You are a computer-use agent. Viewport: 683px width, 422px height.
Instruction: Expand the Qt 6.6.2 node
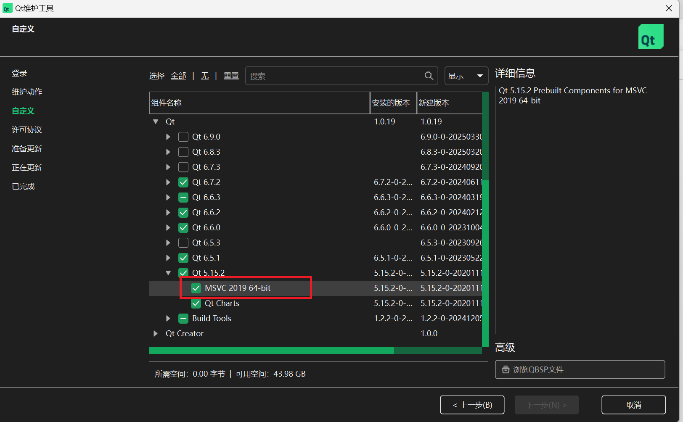168,212
